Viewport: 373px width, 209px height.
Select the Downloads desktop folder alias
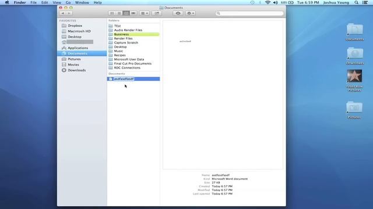click(355, 56)
